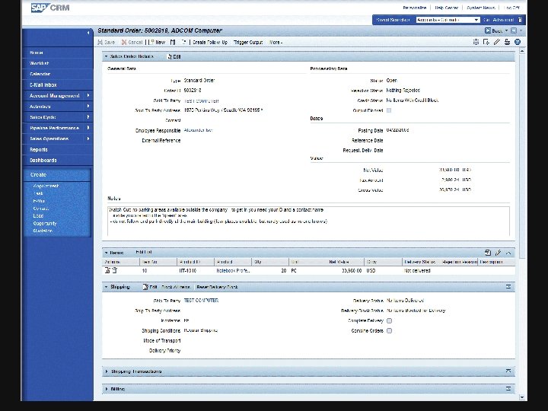Open the System News link
Viewport: 548px width, 411px height.
(x=481, y=8)
